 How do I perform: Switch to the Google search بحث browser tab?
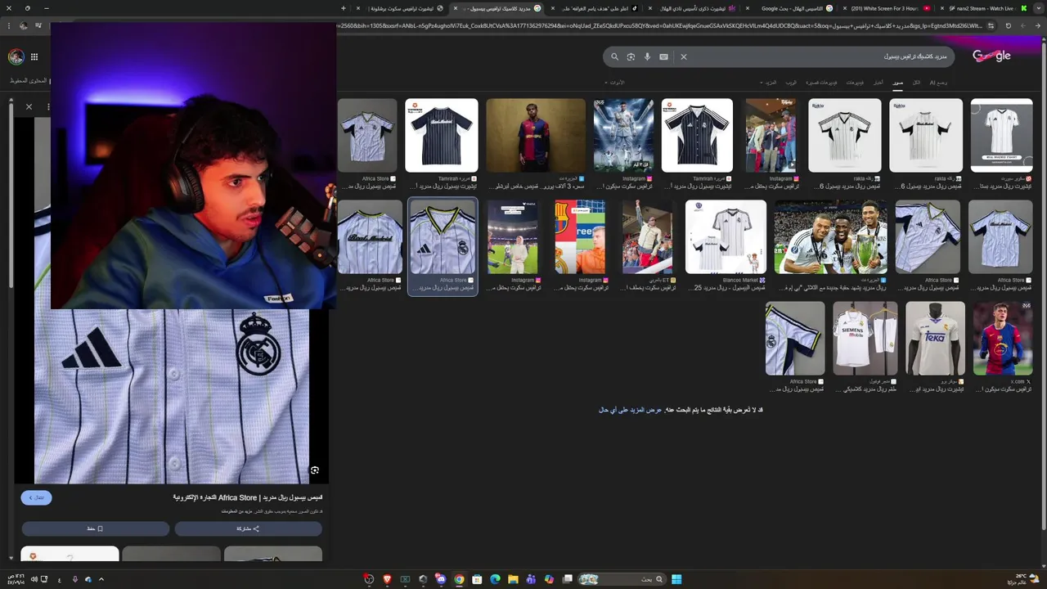[789, 8]
